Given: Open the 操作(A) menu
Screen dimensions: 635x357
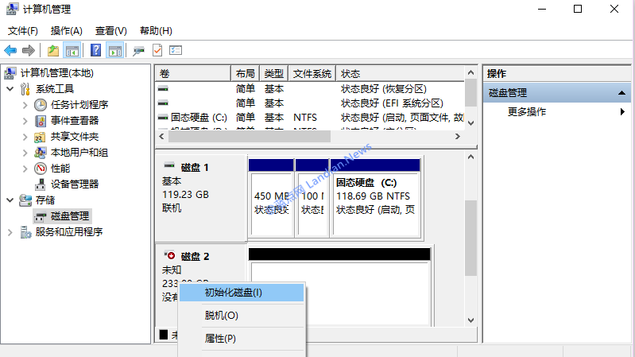Looking at the screenshot, I should coord(67,31).
